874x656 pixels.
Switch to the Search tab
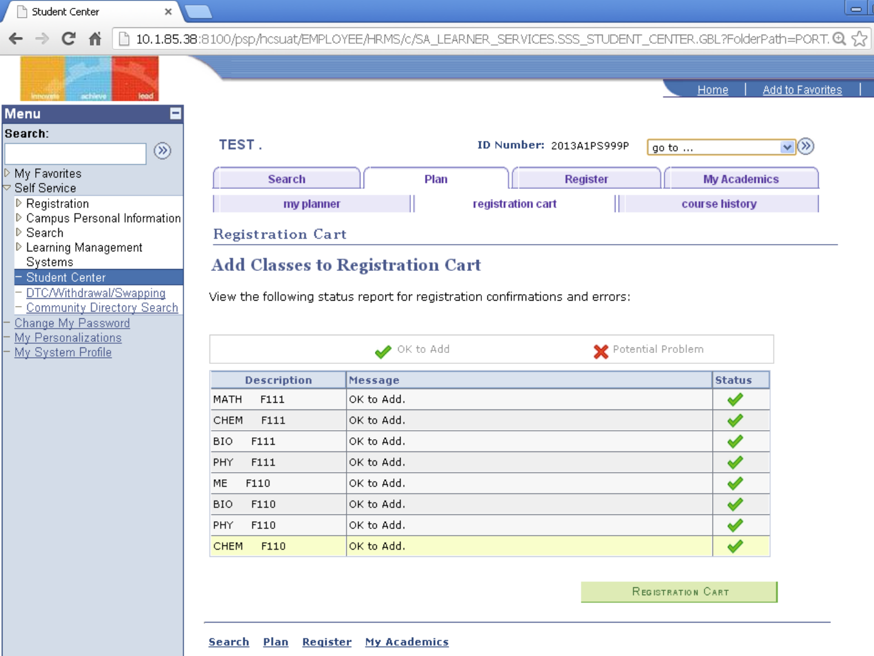[287, 179]
